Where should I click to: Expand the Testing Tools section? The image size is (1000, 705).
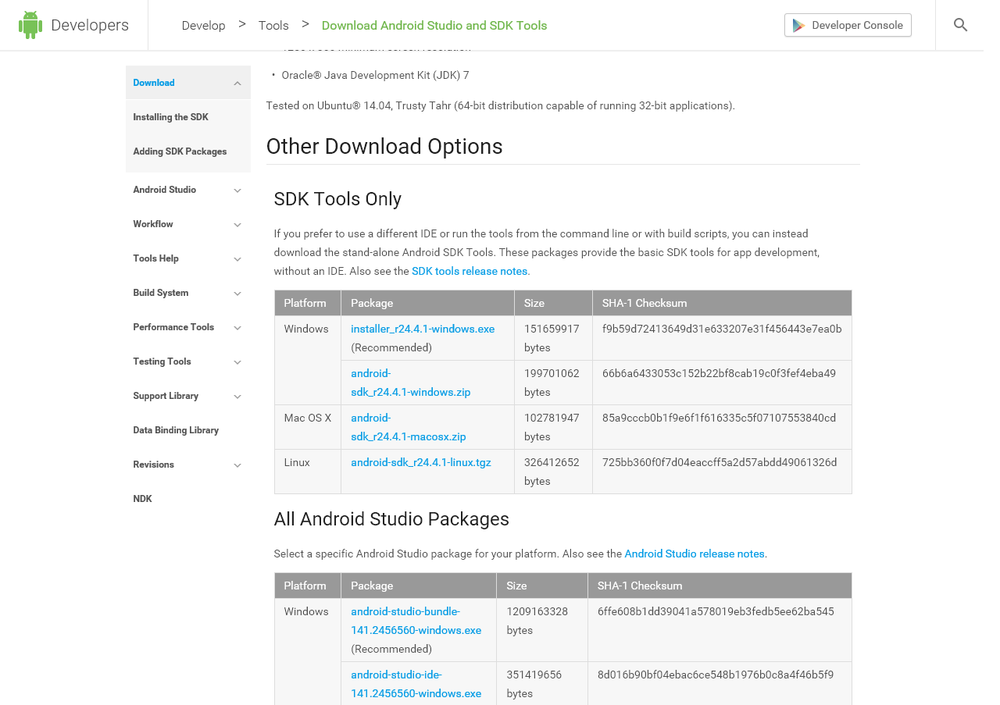(237, 361)
